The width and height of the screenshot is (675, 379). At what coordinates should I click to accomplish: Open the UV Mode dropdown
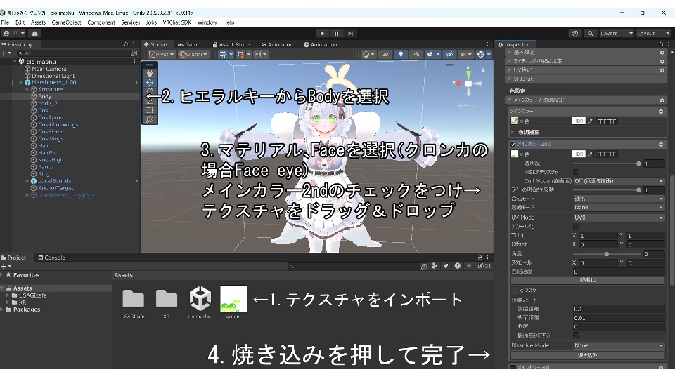click(619, 218)
